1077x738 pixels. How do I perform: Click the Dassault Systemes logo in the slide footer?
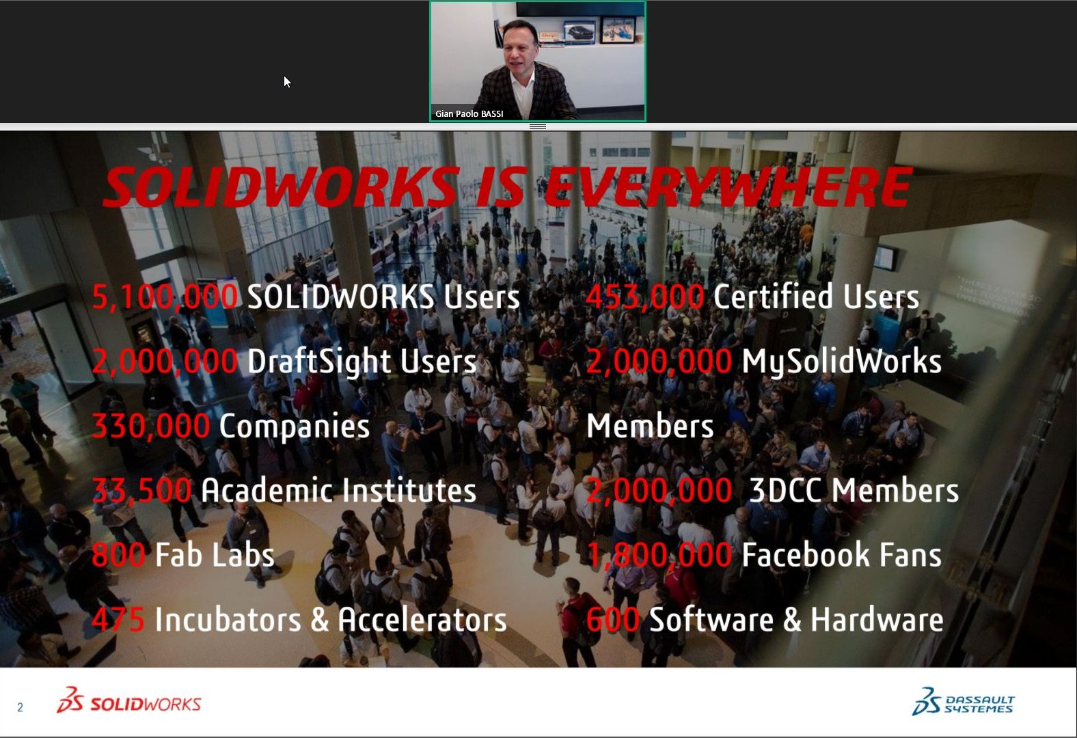964,702
